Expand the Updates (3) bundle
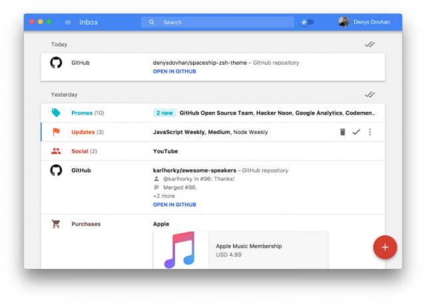 click(213, 132)
